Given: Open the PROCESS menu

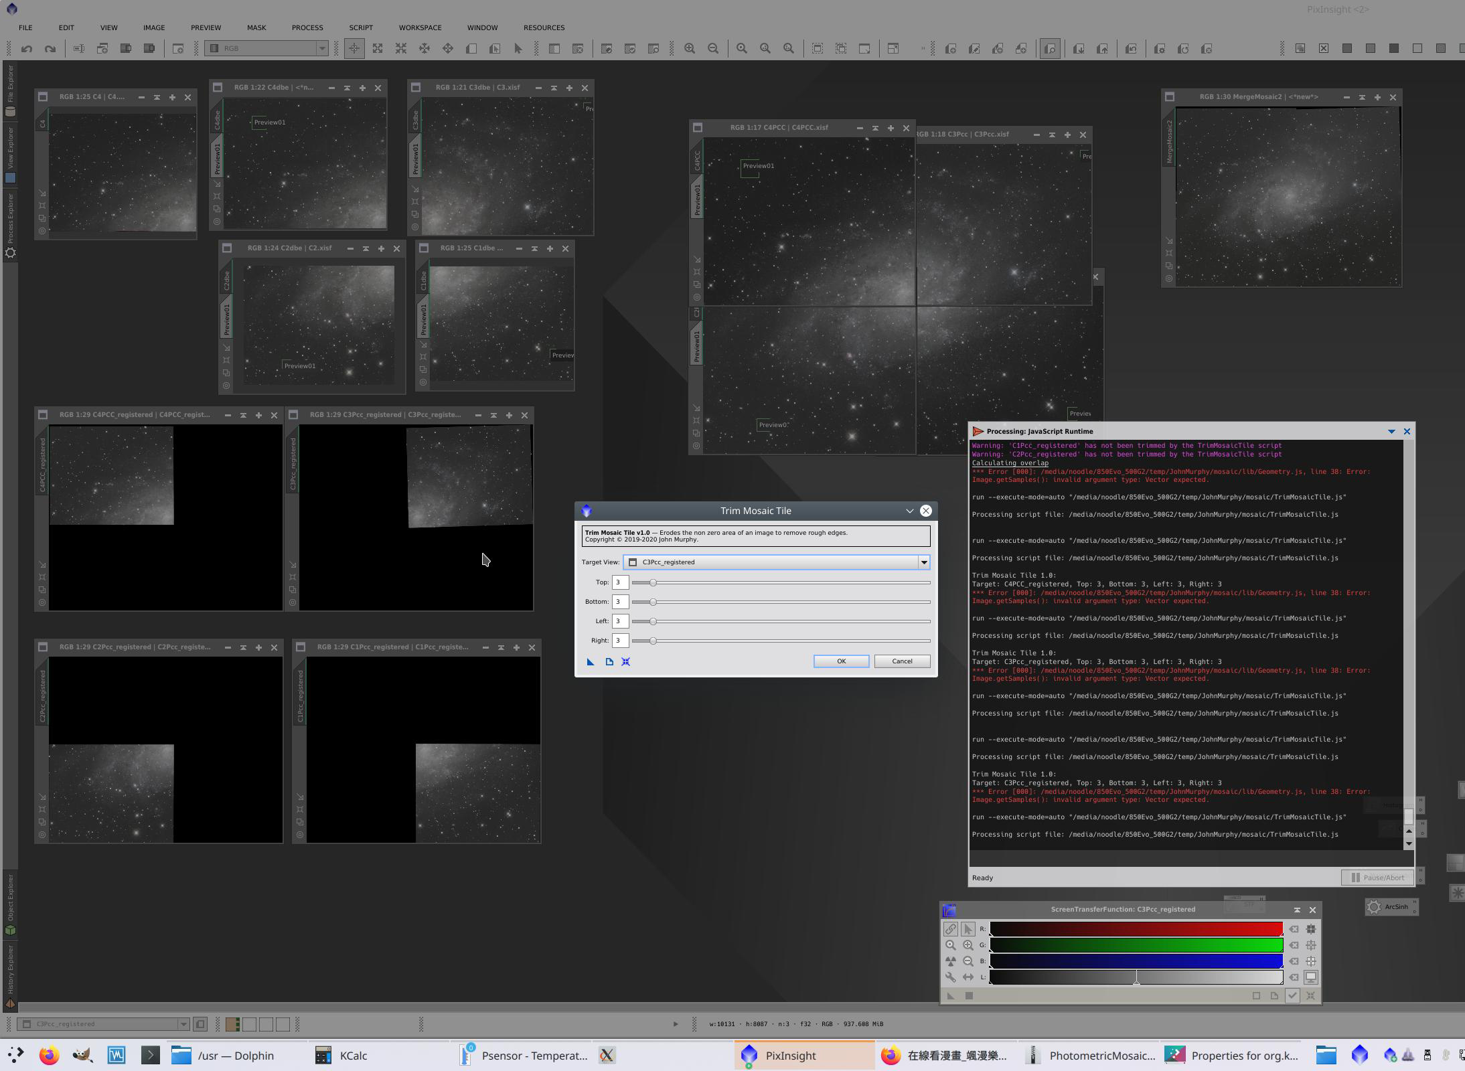Looking at the screenshot, I should coord(307,27).
